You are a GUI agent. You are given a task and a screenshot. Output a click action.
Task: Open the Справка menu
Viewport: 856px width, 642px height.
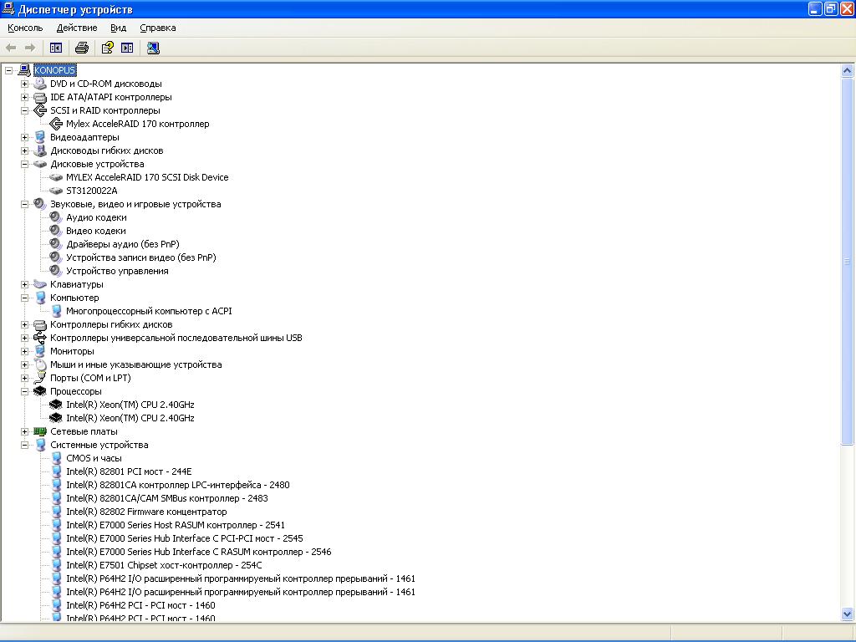coord(157,28)
